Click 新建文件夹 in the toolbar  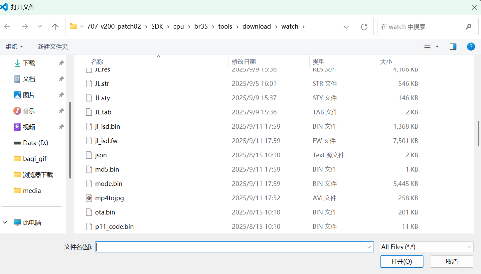click(x=53, y=47)
